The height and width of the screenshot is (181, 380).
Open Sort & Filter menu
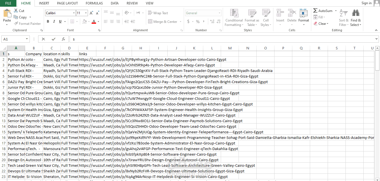click(344, 18)
